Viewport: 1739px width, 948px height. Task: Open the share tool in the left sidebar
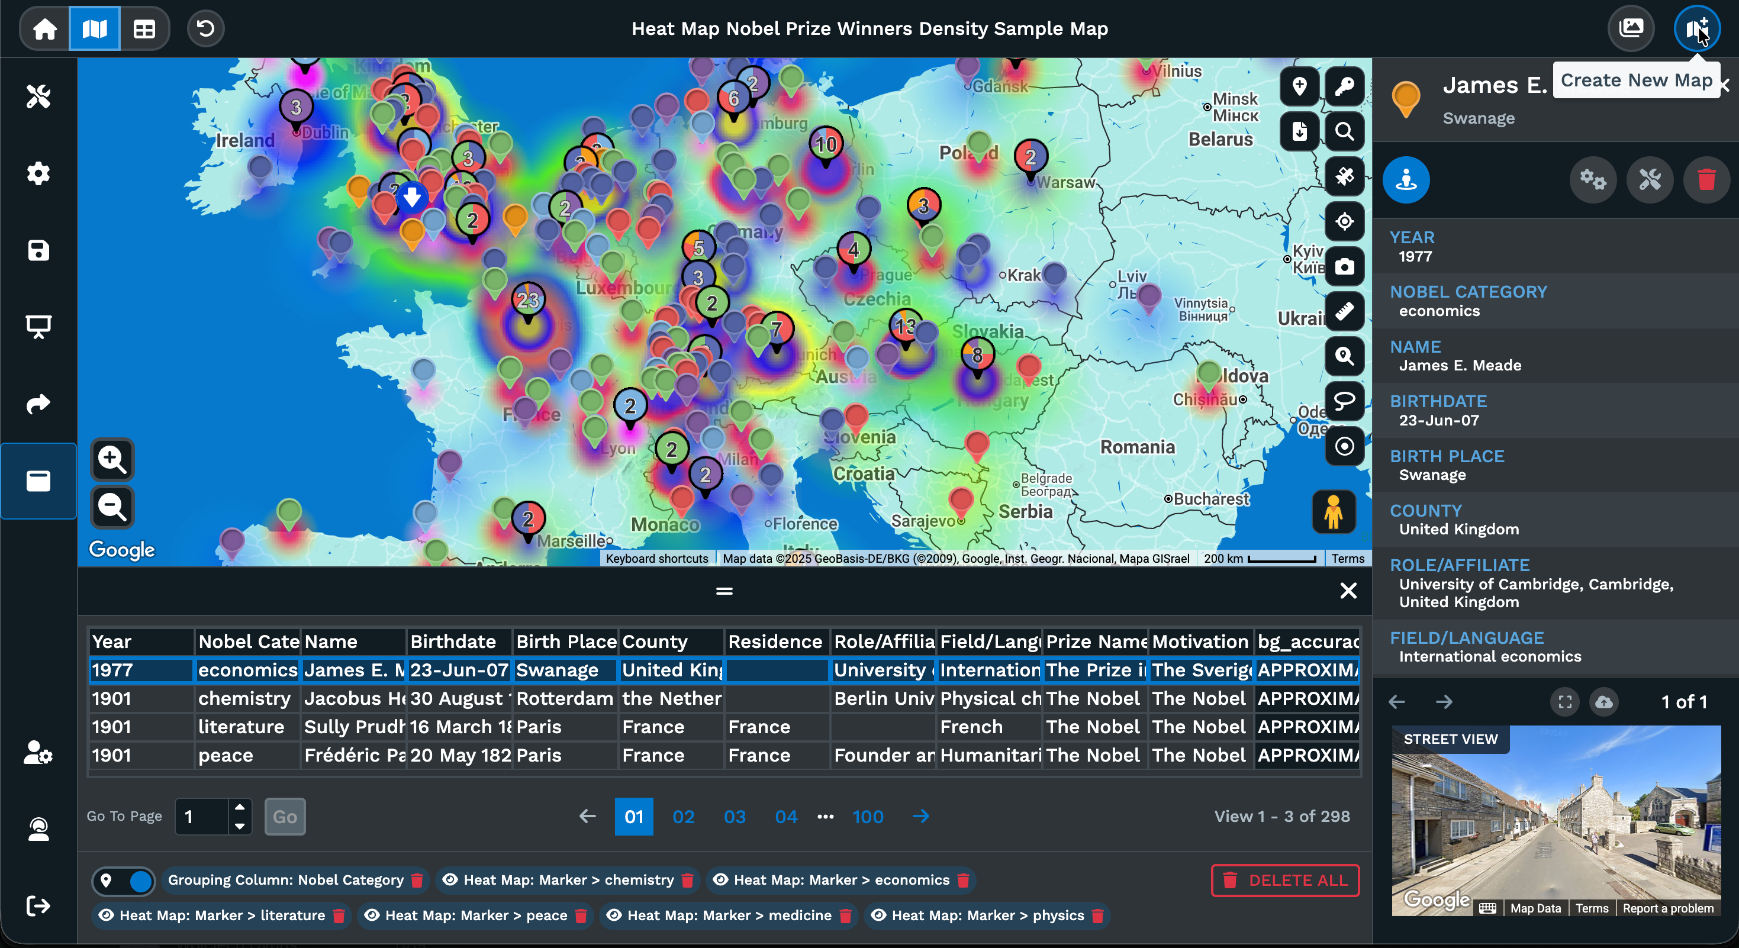point(38,404)
